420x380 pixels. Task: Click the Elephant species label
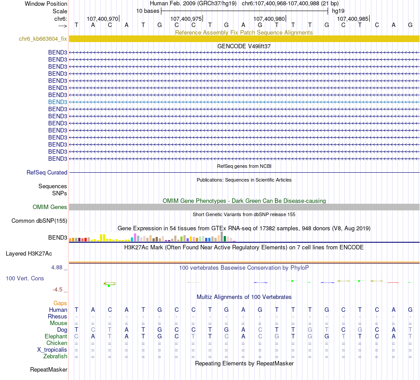(56, 337)
